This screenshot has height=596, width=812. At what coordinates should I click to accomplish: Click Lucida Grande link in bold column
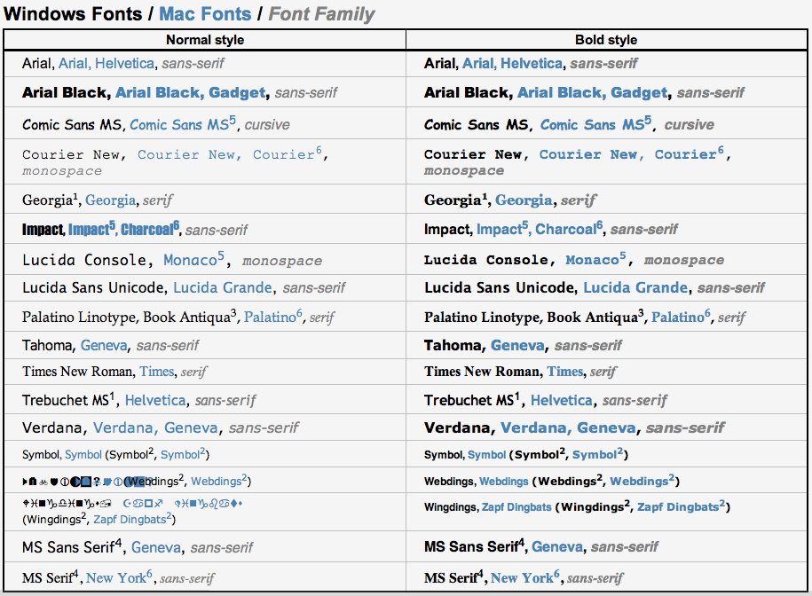pos(635,287)
